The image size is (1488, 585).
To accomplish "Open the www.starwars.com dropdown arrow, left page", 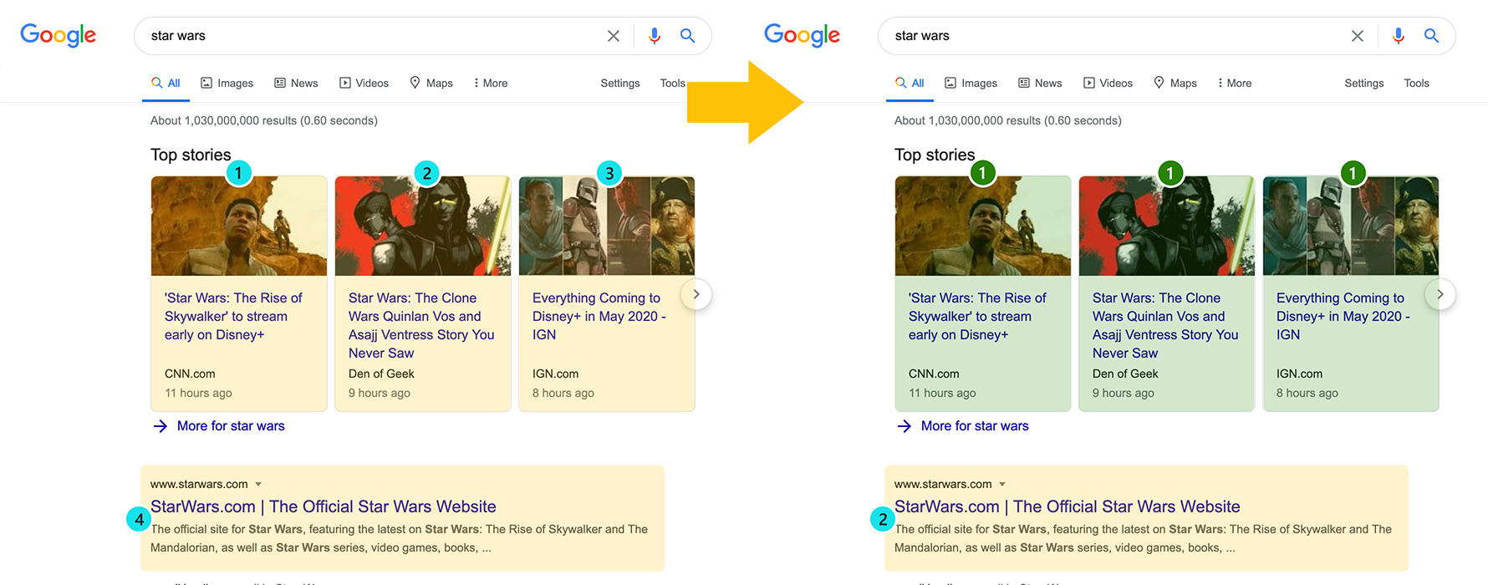I will tap(258, 485).
